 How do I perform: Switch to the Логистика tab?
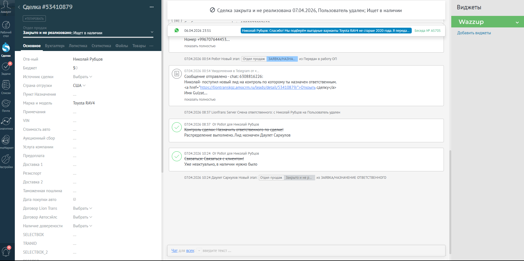(x=78, y=46)
